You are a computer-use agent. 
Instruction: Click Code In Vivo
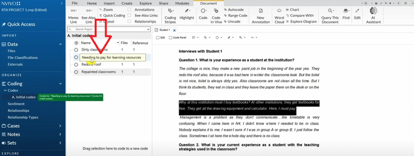pyautogui.click(x=216, y=16)
